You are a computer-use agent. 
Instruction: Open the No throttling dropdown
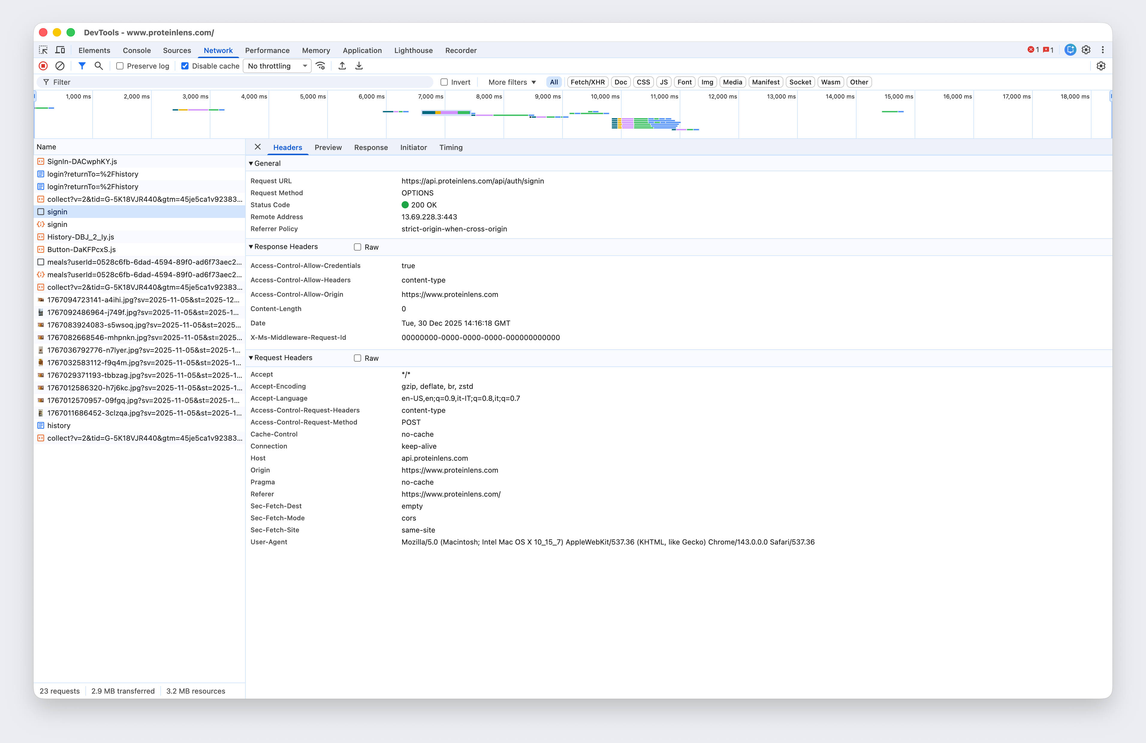pos(276,66)
